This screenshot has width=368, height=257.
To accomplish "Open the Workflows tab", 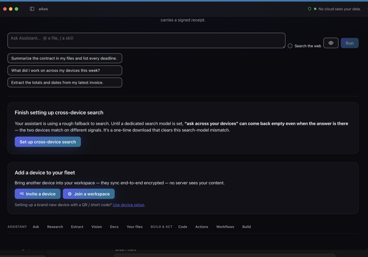I will [225, 227].
